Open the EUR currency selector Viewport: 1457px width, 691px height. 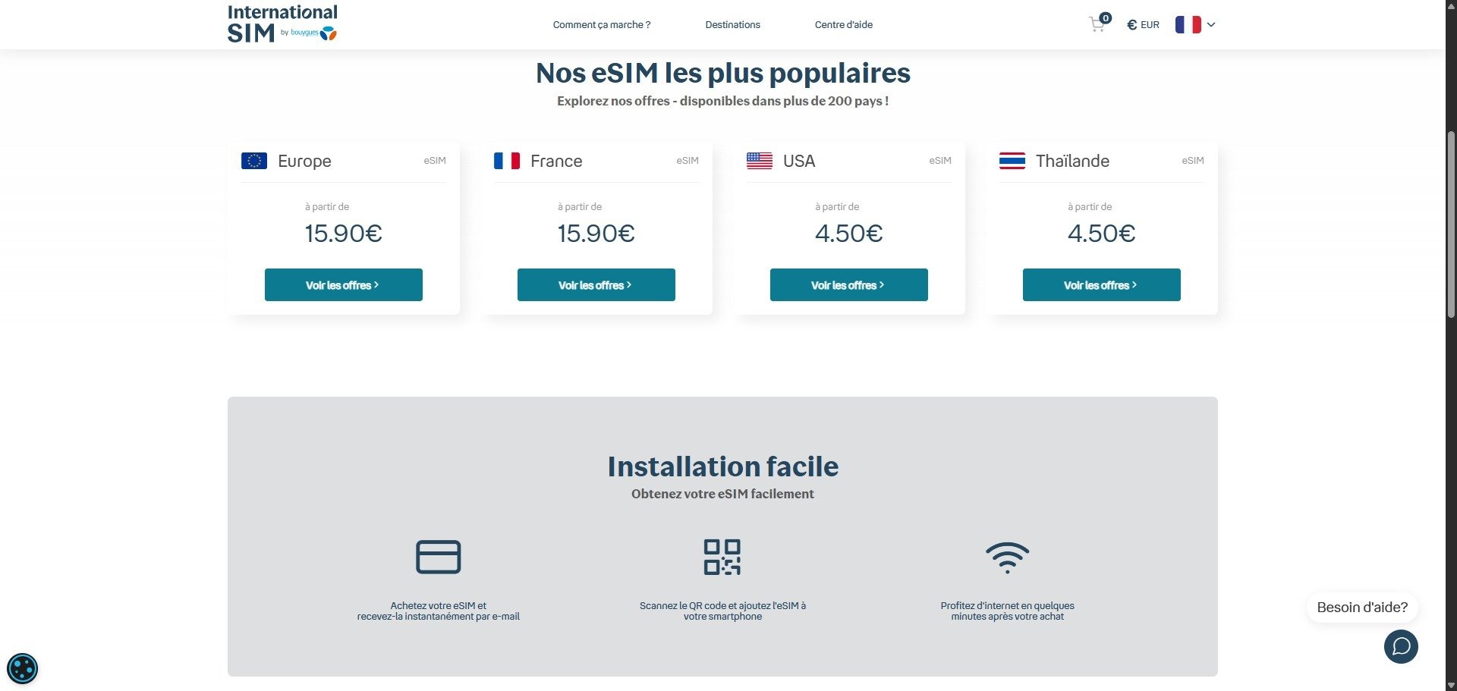point(1142,24)
